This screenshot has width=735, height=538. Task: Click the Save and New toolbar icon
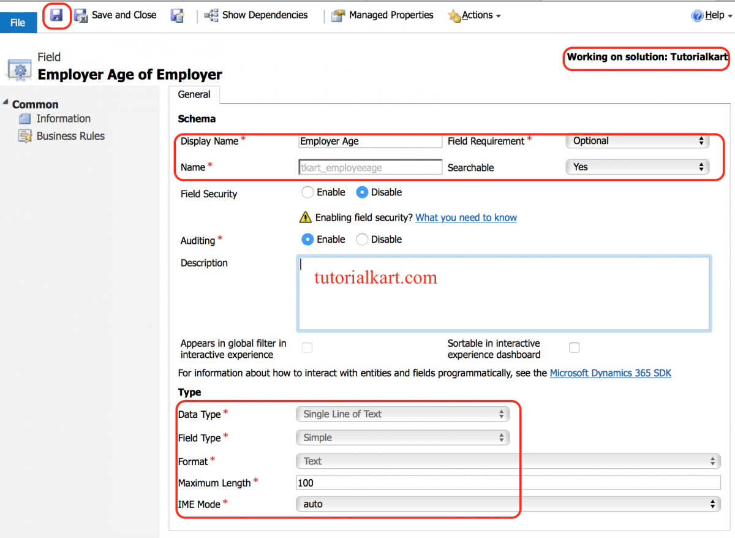click(177, 15)
